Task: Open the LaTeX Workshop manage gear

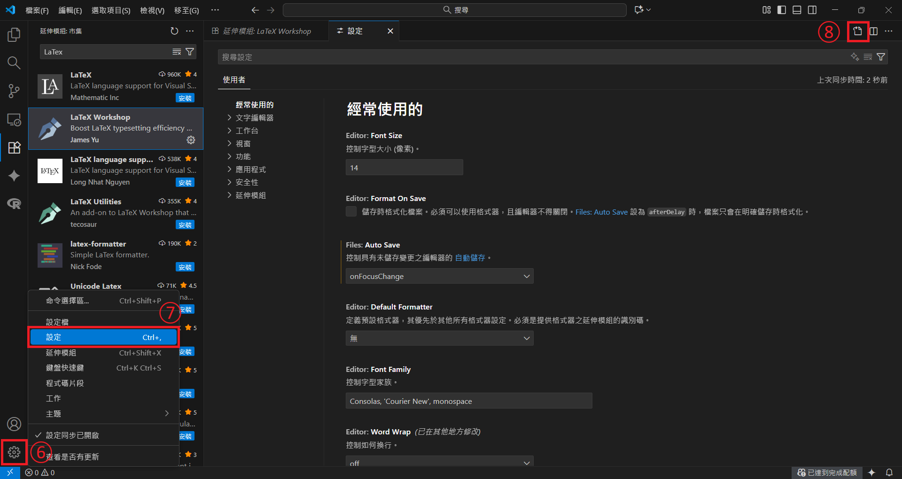Action: point(191,140)
